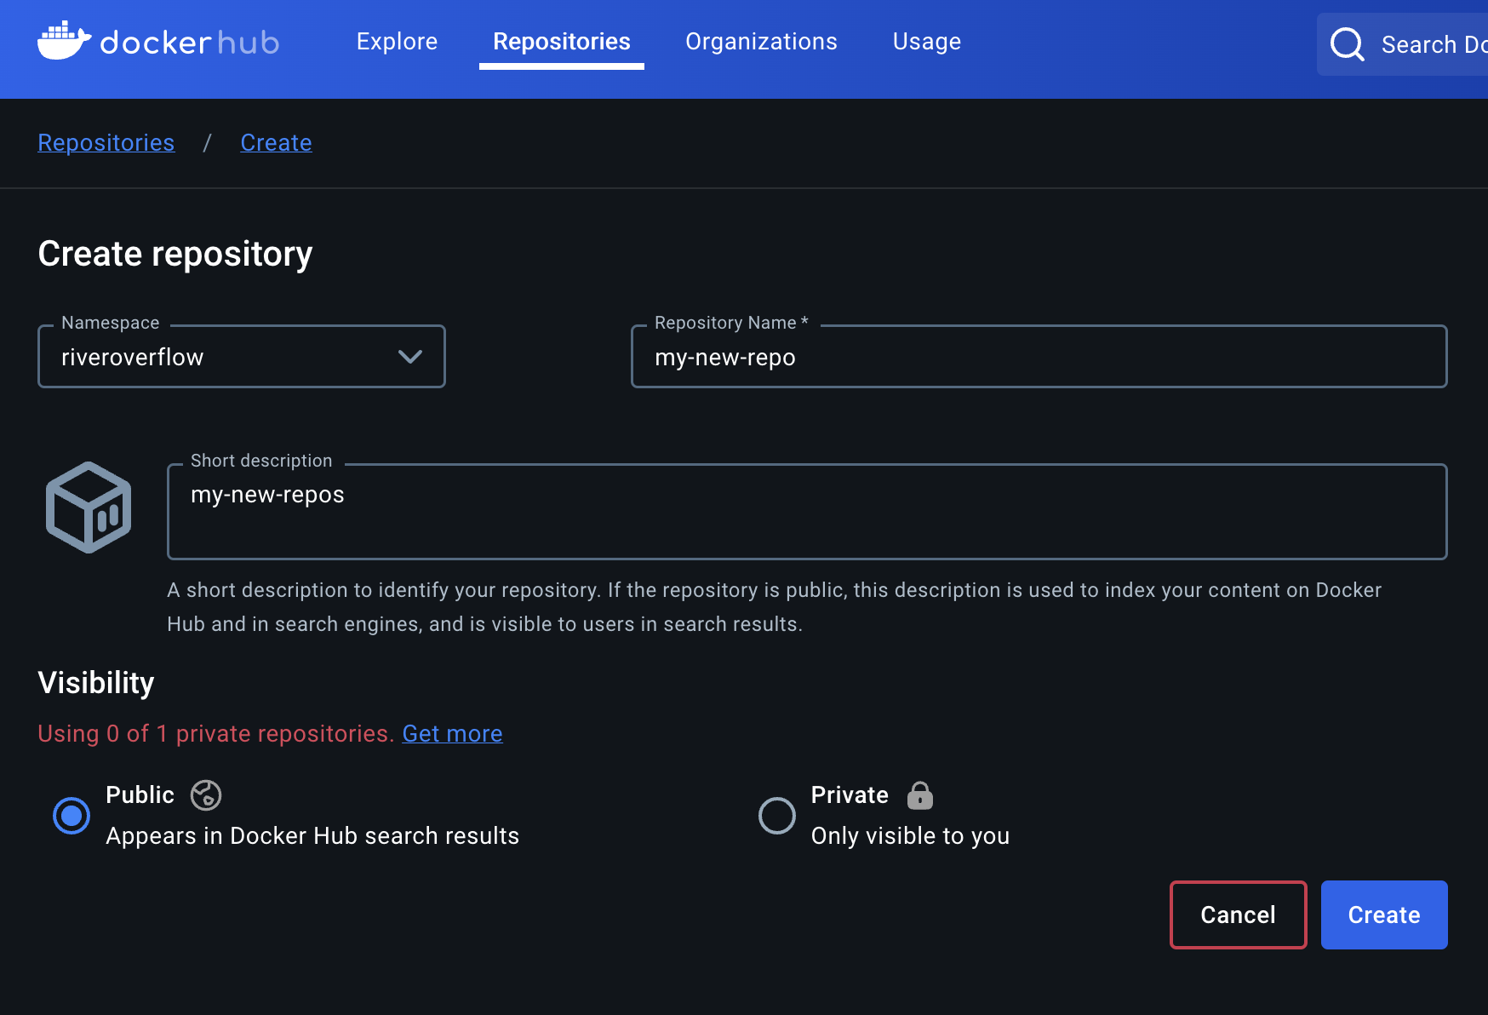1488x1015 pixels.
Task: Click the globe icon beside Public
Action: pyautogui.click(x=206, y=795)
